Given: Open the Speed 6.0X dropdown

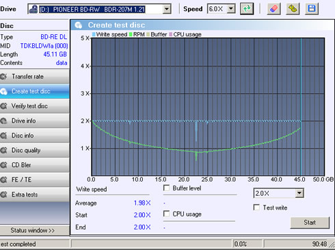Looking at the screenshot, I should 231,9.
